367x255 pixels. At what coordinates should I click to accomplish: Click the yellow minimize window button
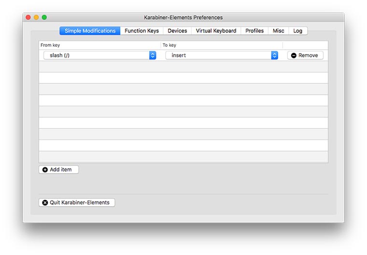[36, 17]
